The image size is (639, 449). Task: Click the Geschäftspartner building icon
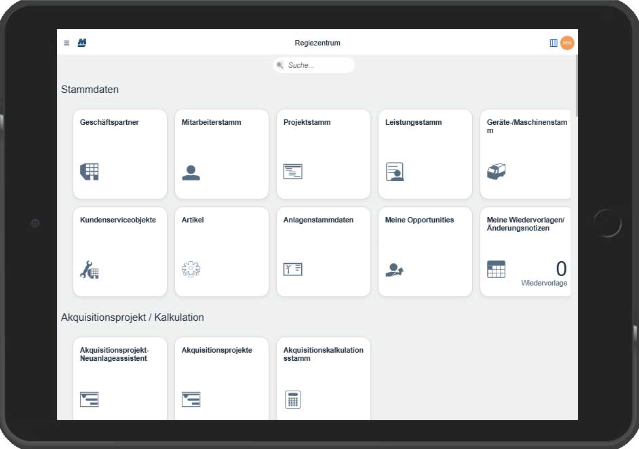tap(90, 172)
